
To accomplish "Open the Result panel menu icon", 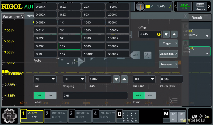I will pyautogui.click(x=206, y=18).
